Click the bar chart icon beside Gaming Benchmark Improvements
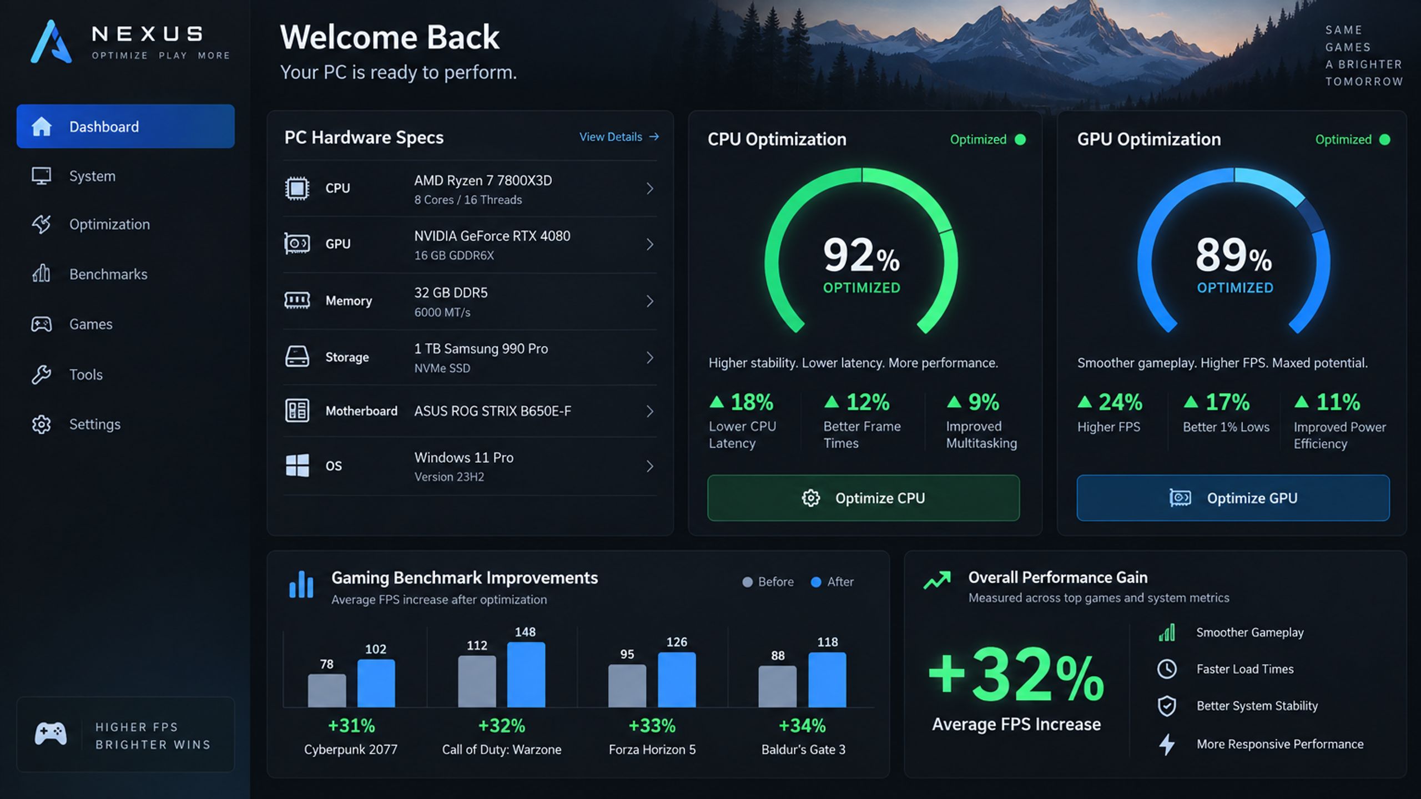 [x=301, y=584]
